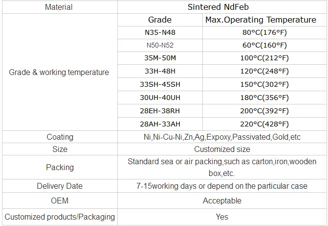
Task: Click the Customized size cell
Action: tap(222, 149)
